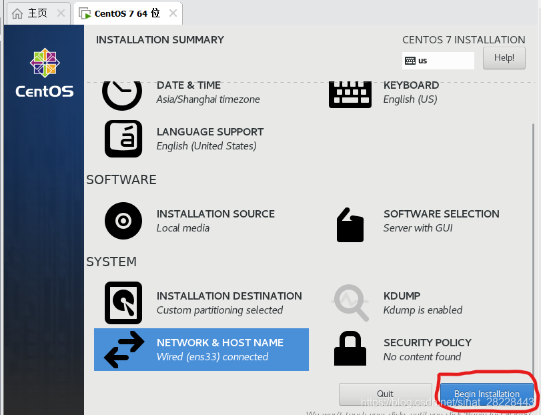Open the Keyboard layout icon
This screenshot has height=415, width=541.
350,95
